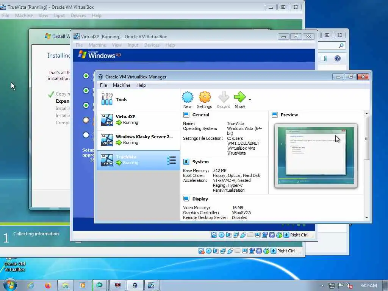
Task: Click the help question mark icon
Action: pyautogui.click(x=338, y=58)
